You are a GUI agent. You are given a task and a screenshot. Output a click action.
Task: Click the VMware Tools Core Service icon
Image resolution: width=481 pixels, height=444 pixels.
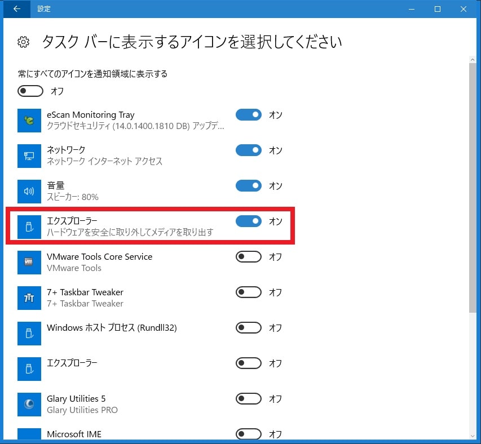(x=29, y=263)
